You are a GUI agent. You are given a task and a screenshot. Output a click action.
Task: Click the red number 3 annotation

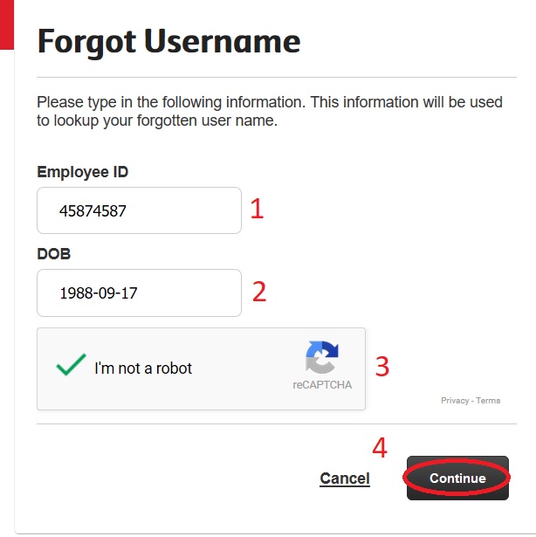381,366
